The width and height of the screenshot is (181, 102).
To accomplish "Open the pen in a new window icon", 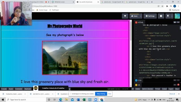I will coord(133,89).
